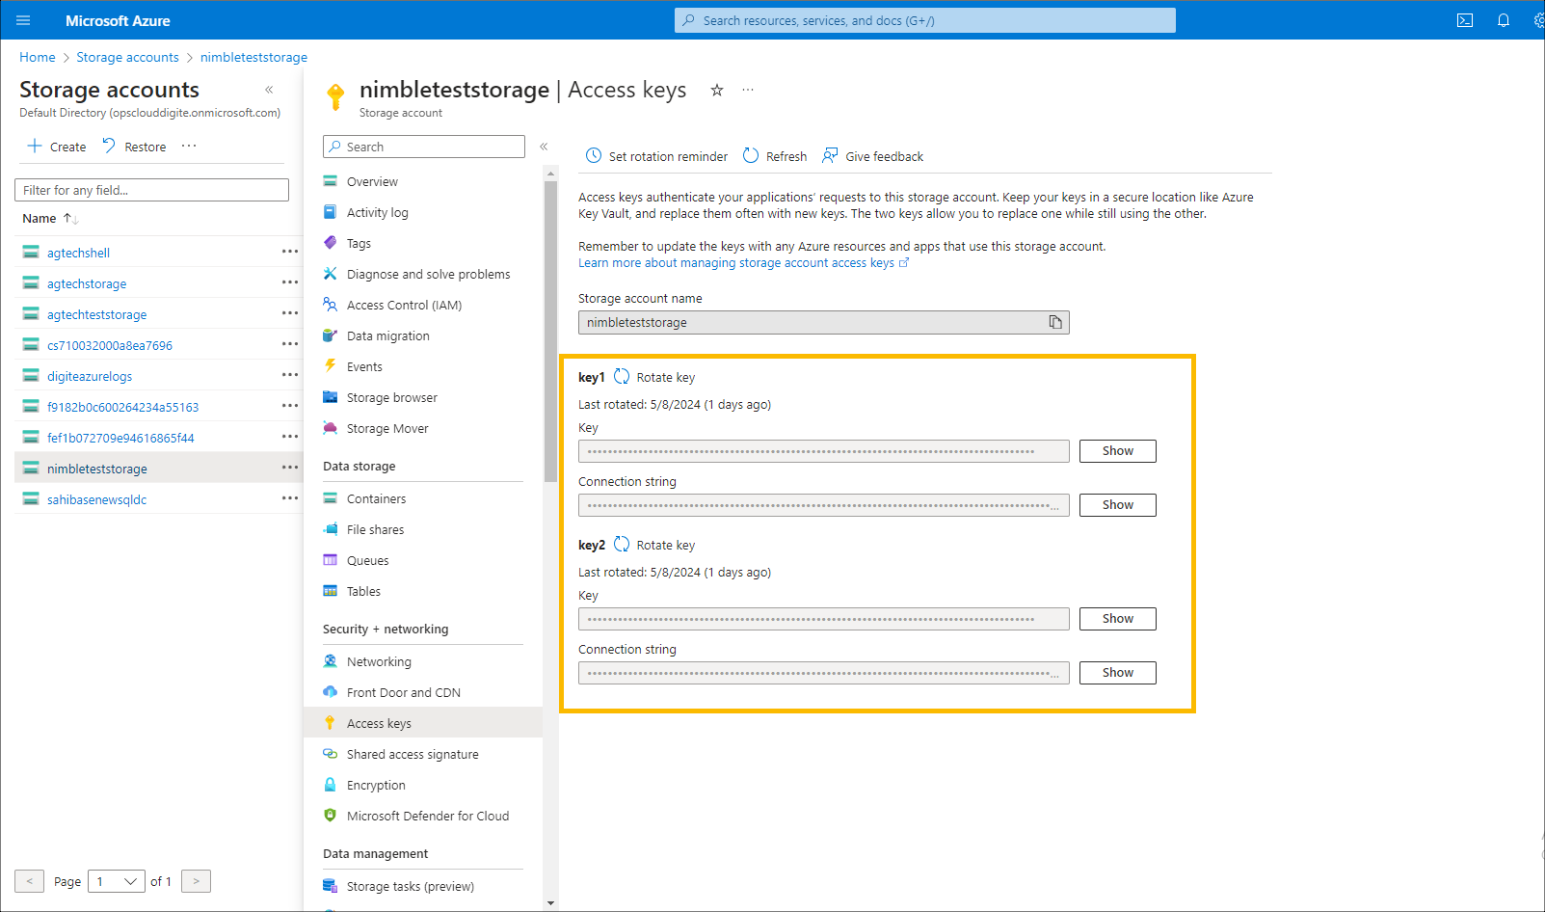
Task: Refresh the access keys
Action: [x=774, y=155]
